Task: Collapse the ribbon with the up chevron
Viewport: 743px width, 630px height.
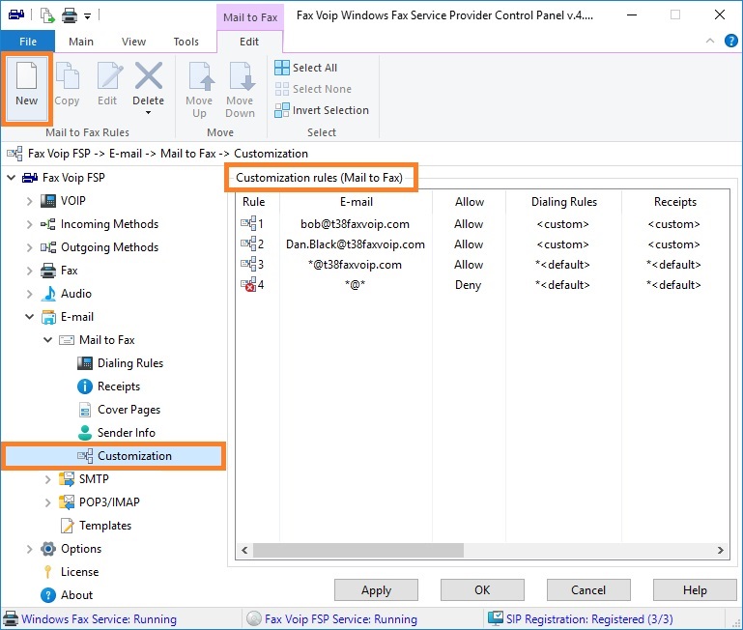Action: (x=710, y=41)
